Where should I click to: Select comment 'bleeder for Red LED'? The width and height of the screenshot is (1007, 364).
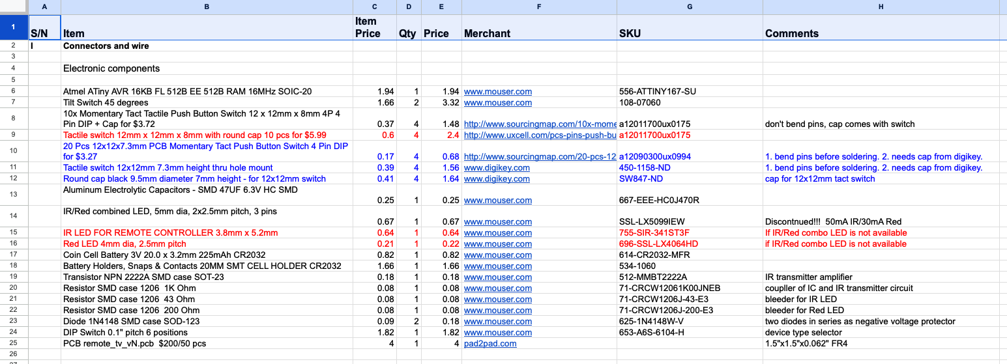coord(881,311)
